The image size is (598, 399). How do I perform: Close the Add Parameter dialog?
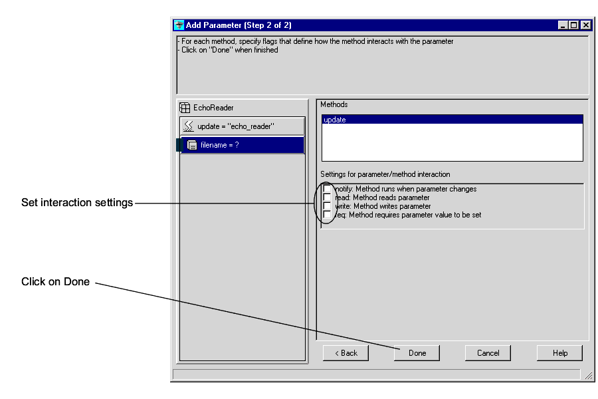(x=585, y=25)
